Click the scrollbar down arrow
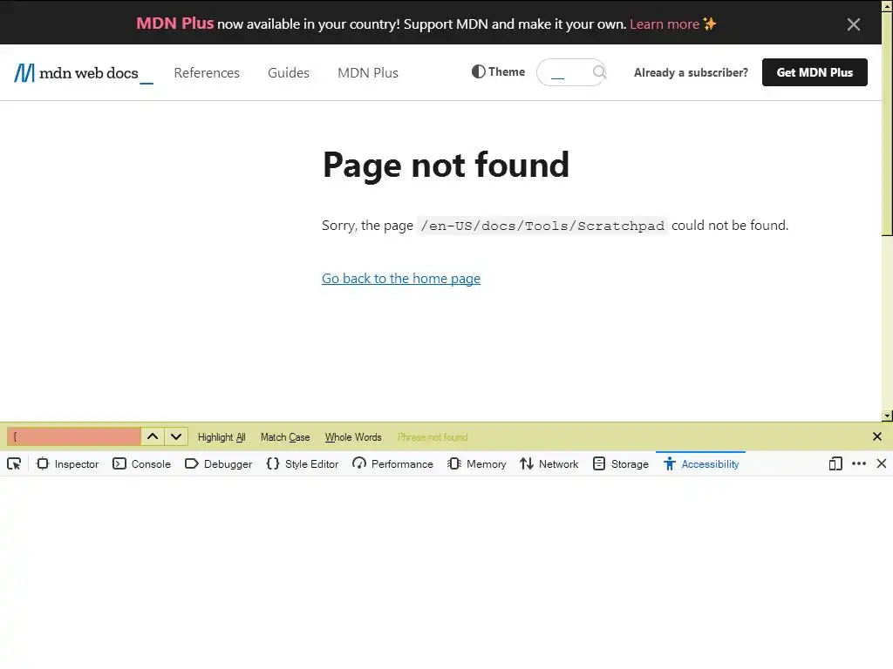Viewport: 893px width, 669px height. click(x=887, y=416)
